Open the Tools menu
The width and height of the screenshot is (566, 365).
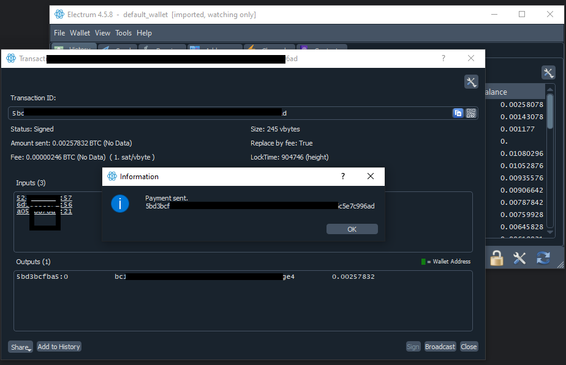click(x=124, y=33)
